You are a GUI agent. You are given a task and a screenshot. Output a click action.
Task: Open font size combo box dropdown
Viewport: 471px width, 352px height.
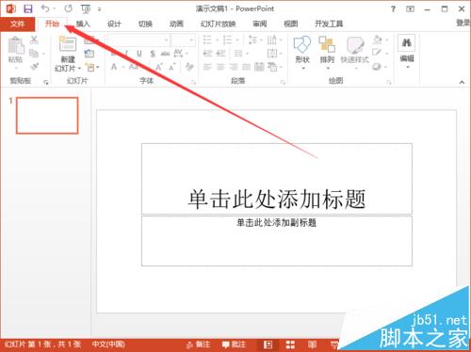[190, 40]
